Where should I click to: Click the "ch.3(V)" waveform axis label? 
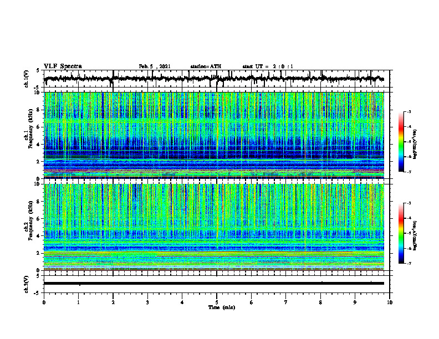coord(27,284)
